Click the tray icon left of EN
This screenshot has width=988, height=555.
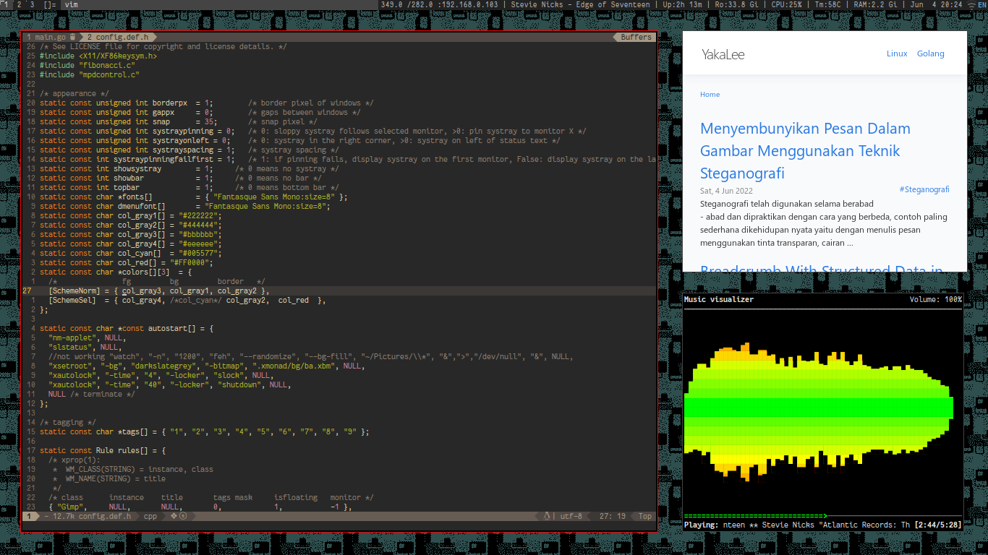971,4
